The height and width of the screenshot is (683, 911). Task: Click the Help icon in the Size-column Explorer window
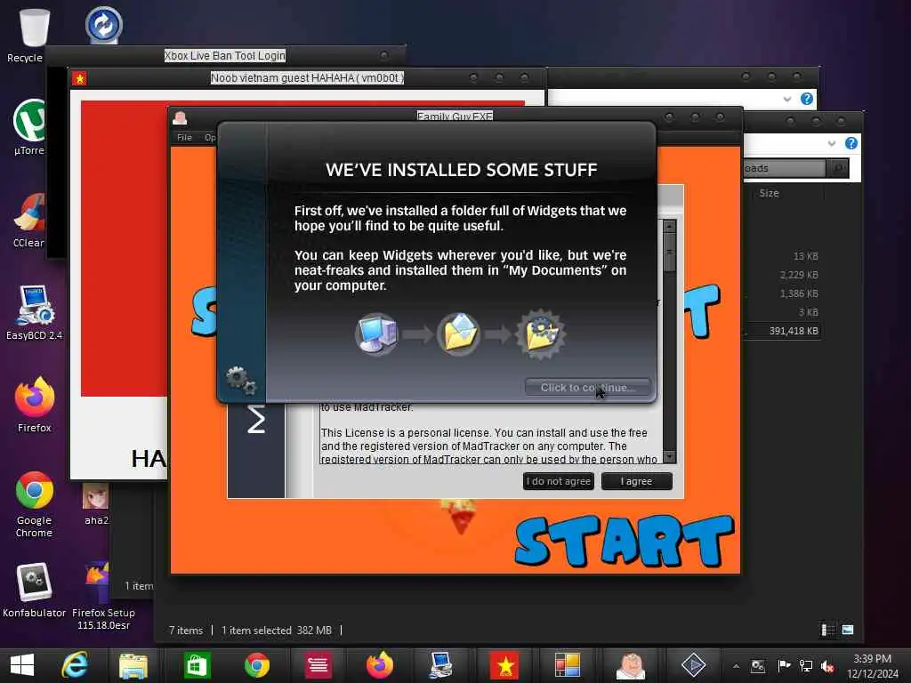[x=851, y=143]
